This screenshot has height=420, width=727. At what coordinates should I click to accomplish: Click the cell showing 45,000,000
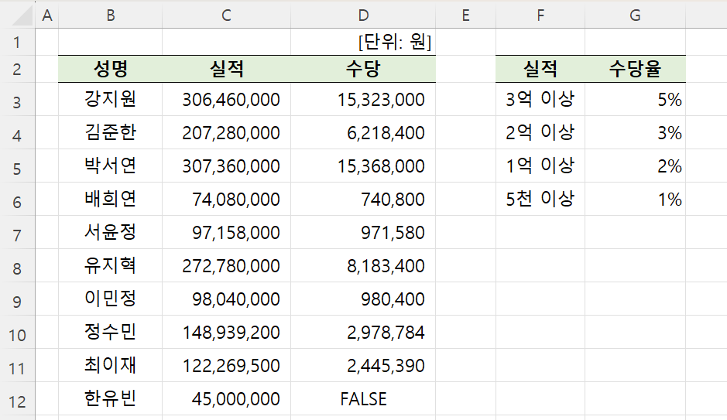pos(226,398)
